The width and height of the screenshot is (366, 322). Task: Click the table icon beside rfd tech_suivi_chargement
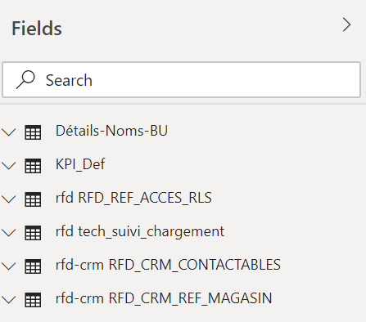pos(33,233)
